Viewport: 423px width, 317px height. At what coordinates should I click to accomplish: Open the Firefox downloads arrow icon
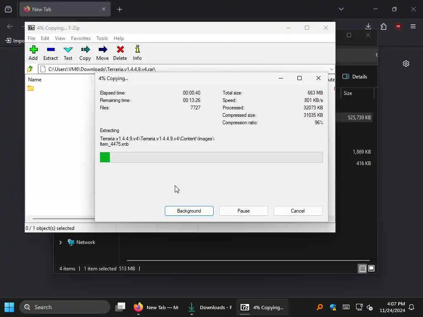(x=368, y=26)
